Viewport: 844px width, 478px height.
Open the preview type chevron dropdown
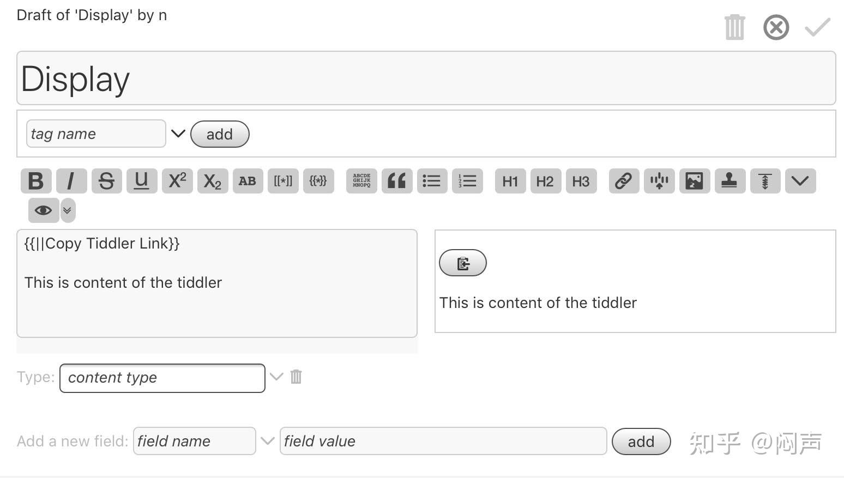(68, 210)
